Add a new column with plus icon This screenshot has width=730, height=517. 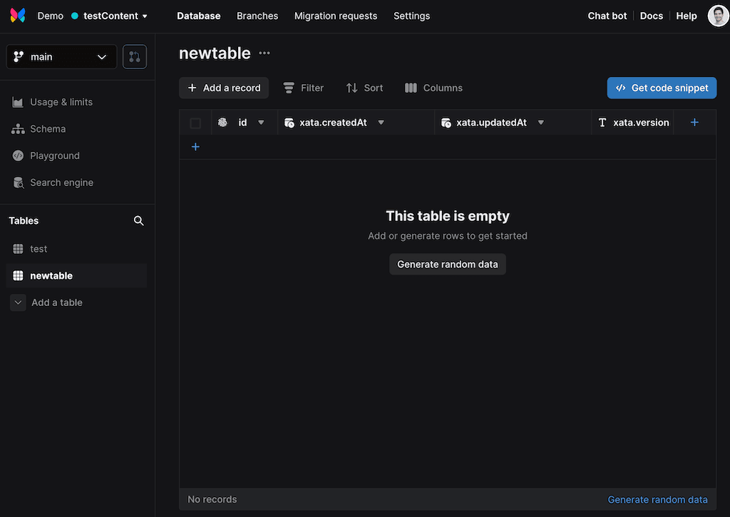tap(694, 123)
